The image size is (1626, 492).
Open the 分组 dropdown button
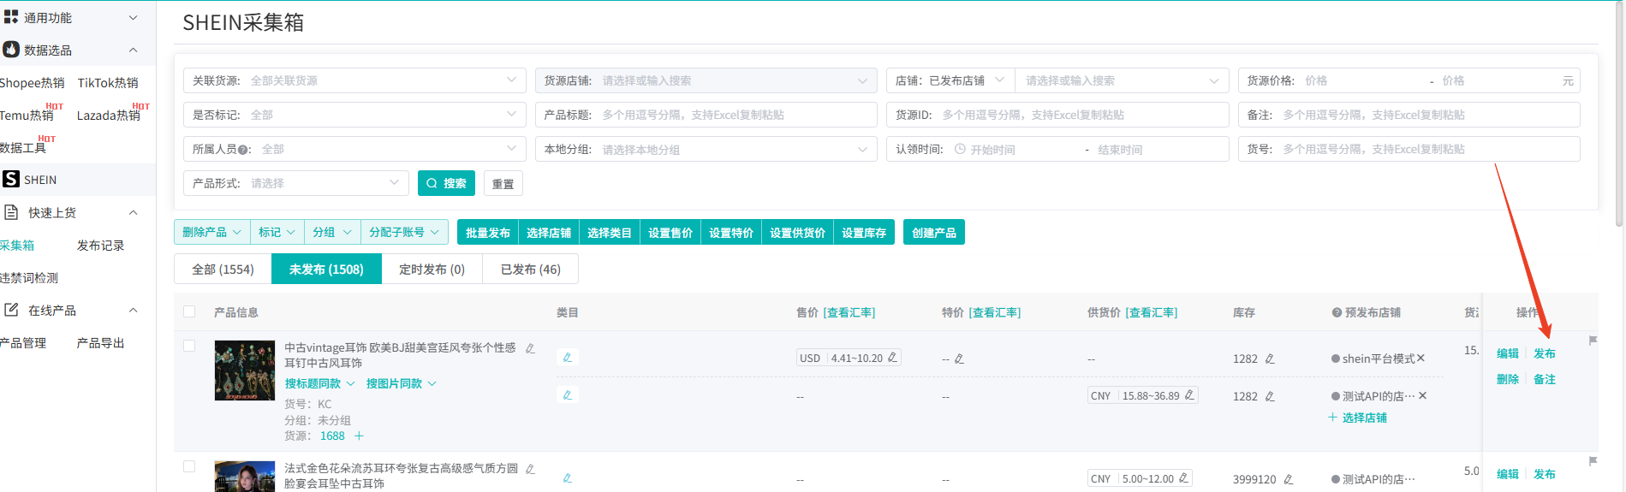click(x=332, y=232)
